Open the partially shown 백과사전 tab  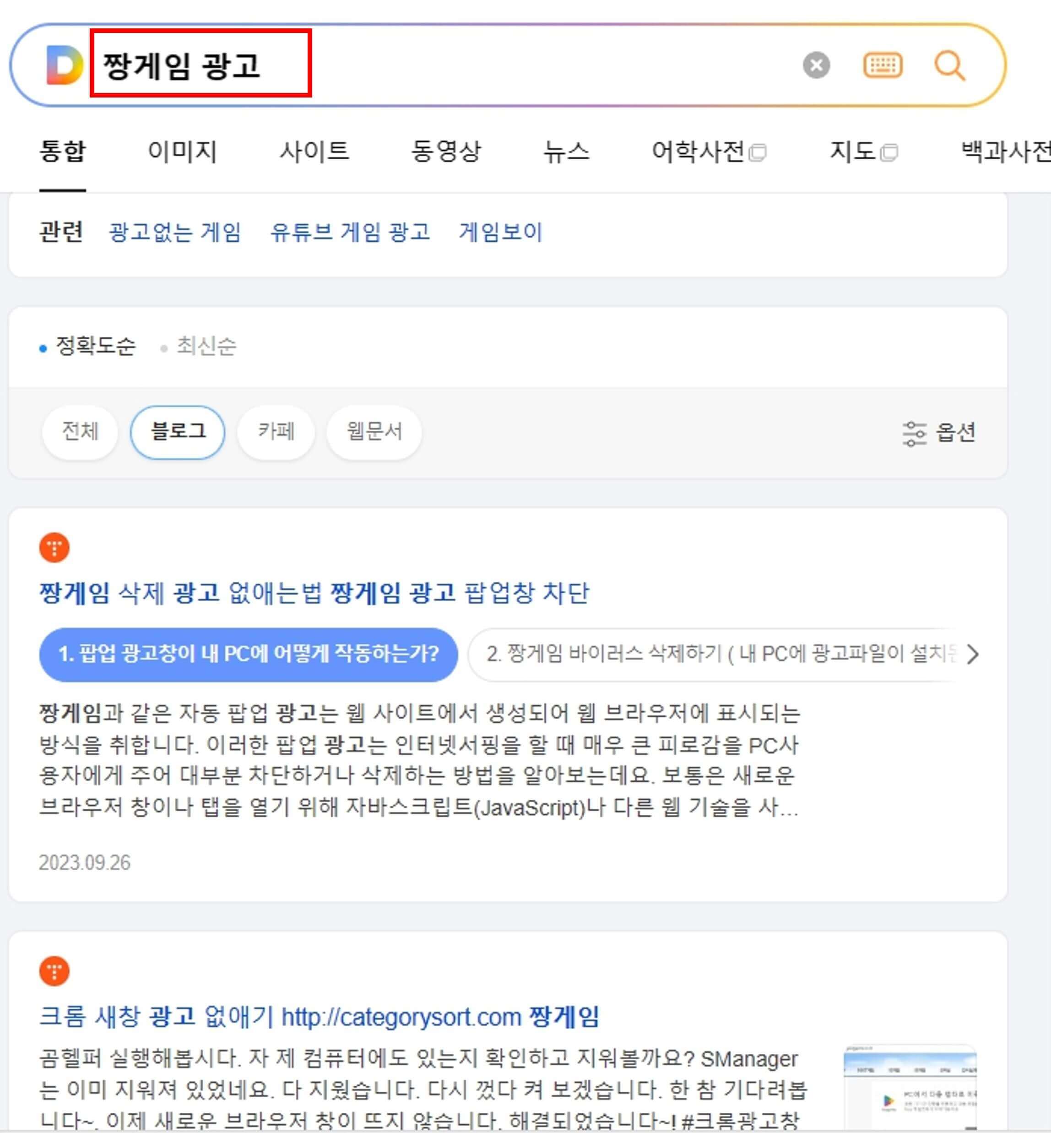coord(1006,151)
